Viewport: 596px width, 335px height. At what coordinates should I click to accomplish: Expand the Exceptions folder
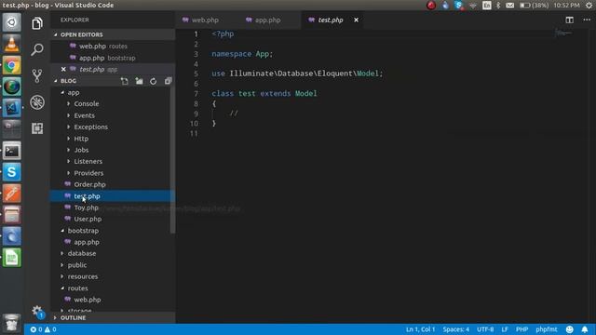click(91, 127)
